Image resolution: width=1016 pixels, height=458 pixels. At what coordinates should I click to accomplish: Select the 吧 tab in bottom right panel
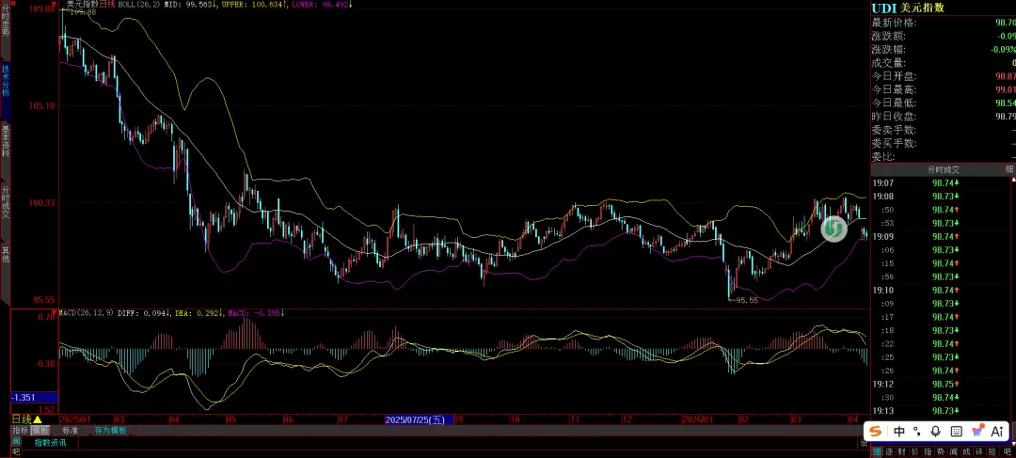1008,451
